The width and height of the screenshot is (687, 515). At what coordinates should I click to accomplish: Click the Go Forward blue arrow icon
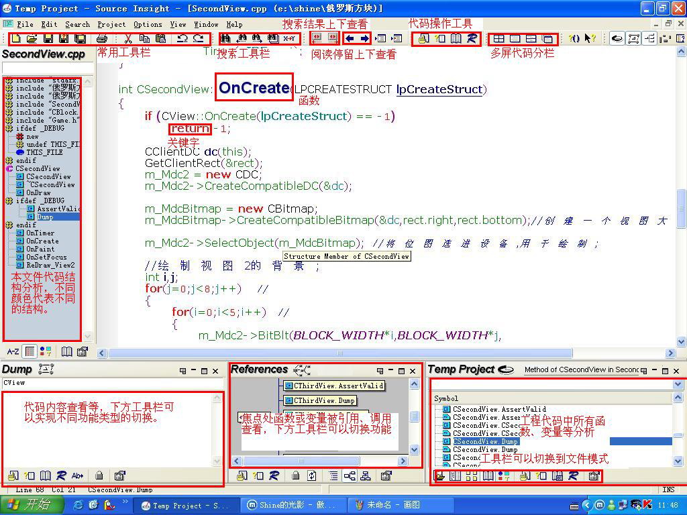[364, 38]
